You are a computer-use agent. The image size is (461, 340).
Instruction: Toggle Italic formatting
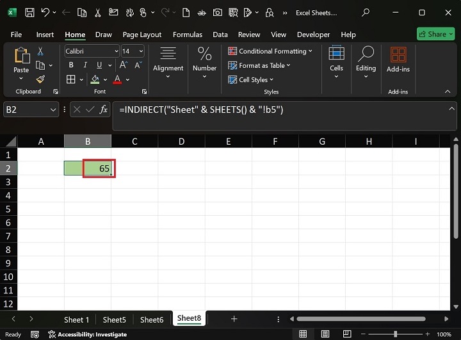pos(86,65)
